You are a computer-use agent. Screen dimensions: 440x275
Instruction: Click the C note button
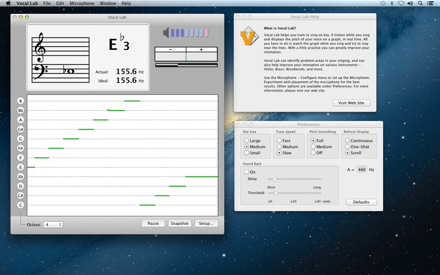20,205
